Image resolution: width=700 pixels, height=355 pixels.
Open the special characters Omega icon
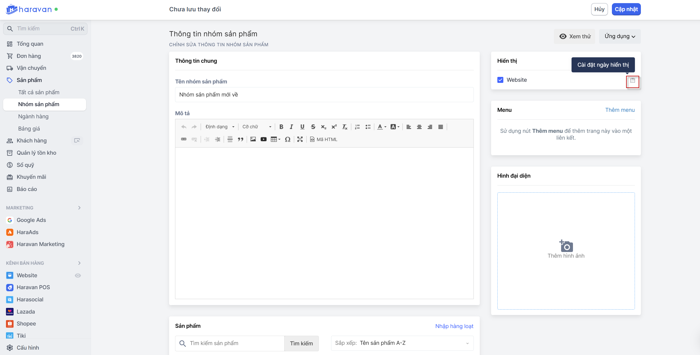coord(288,139)
